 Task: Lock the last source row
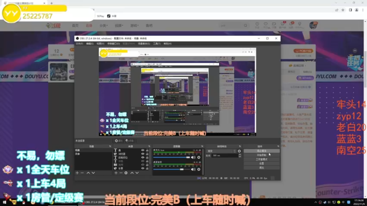coord(147,168)
